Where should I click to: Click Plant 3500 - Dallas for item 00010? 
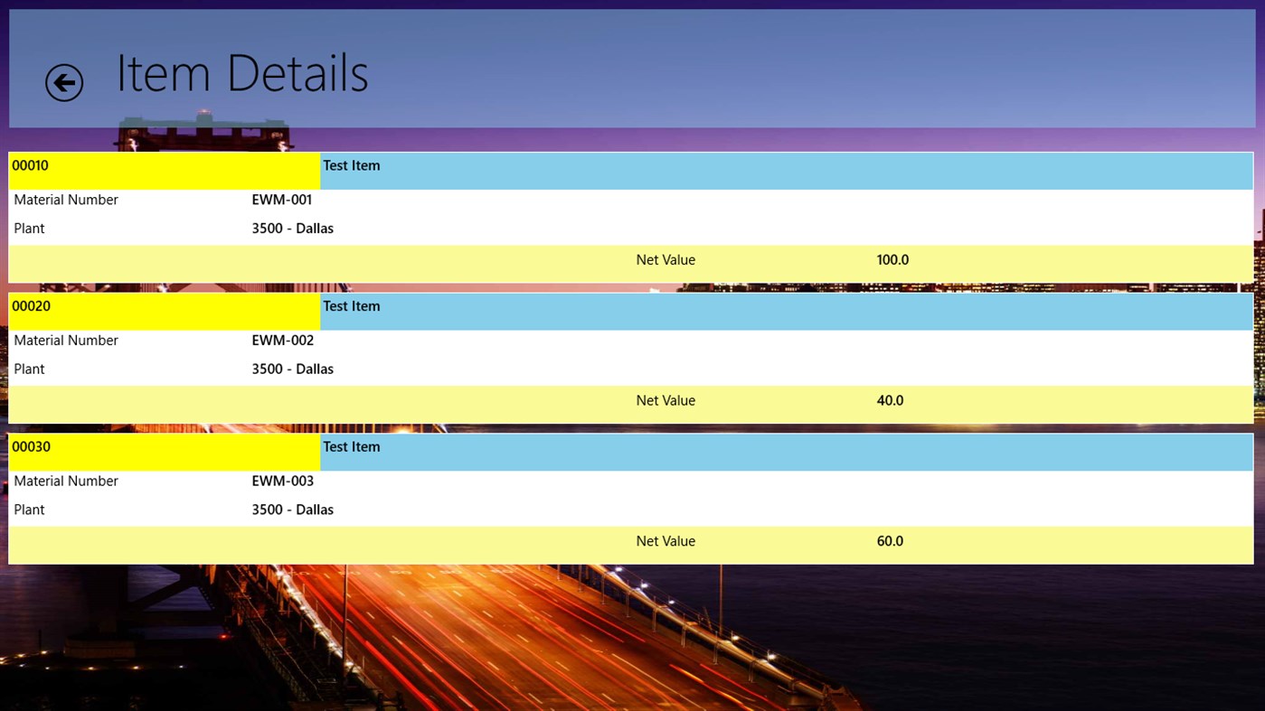pyautogui.click(x=292, y=229)
